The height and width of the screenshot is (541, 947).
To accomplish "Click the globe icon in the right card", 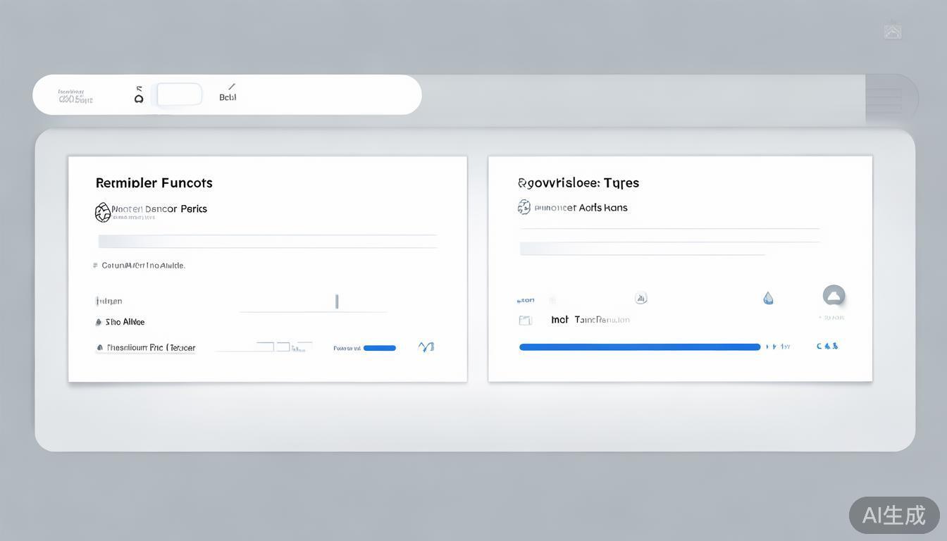I will point(524,207).
